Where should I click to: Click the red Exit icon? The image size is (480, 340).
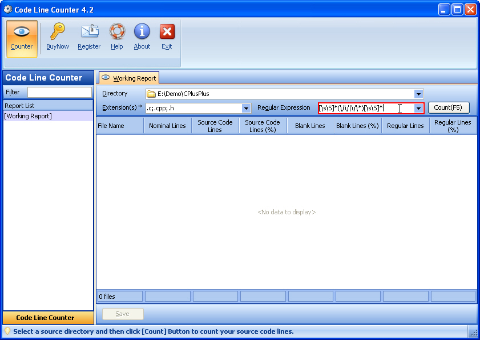(167, 31)
